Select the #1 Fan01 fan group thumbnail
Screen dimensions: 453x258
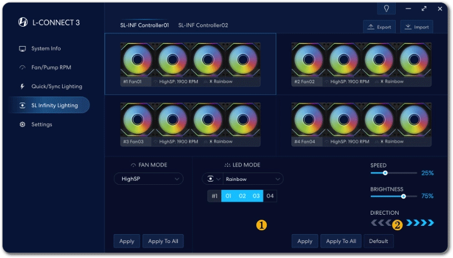[191, 64]
